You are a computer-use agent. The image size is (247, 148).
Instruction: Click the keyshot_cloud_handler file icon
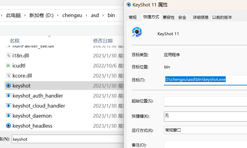point(9,106)
